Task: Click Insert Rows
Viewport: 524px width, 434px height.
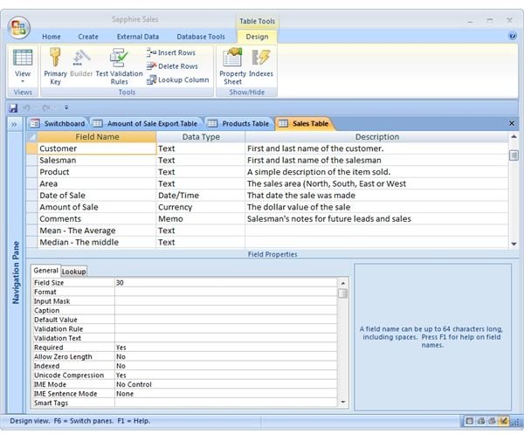Action: 171,52
